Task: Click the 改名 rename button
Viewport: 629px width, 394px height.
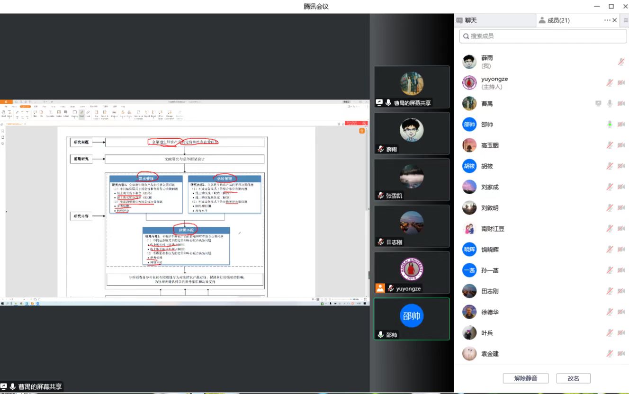Action: (x=573, y=378)
